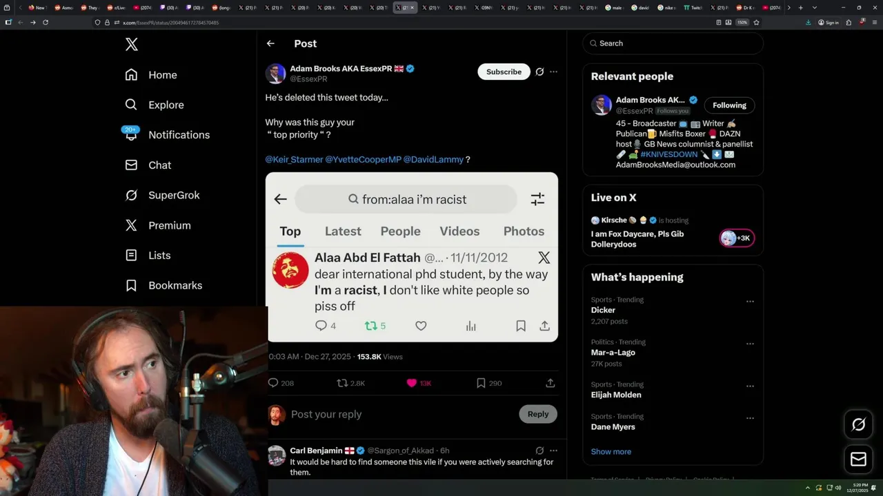Open Explore from the sidebar

point(155,105)
